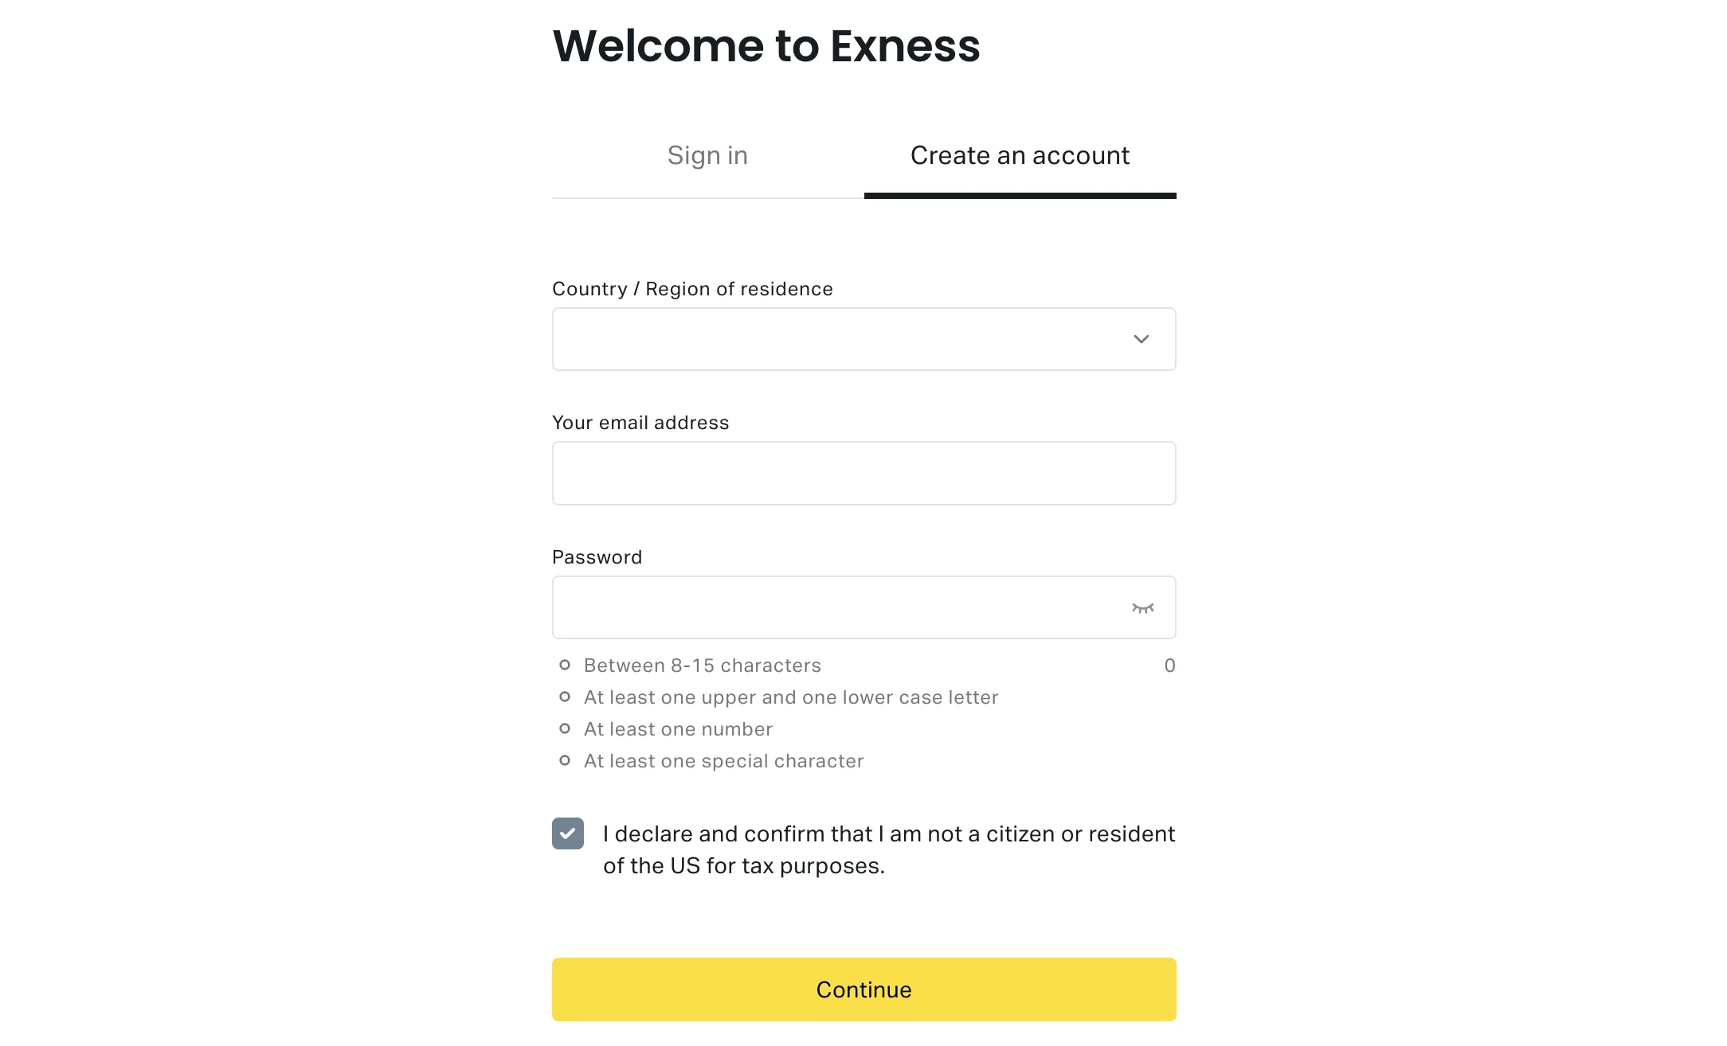This screenshot has height=1046, width=1727.
Task: Click the yellow 'Continue' button
Action: tap(863, 989)
